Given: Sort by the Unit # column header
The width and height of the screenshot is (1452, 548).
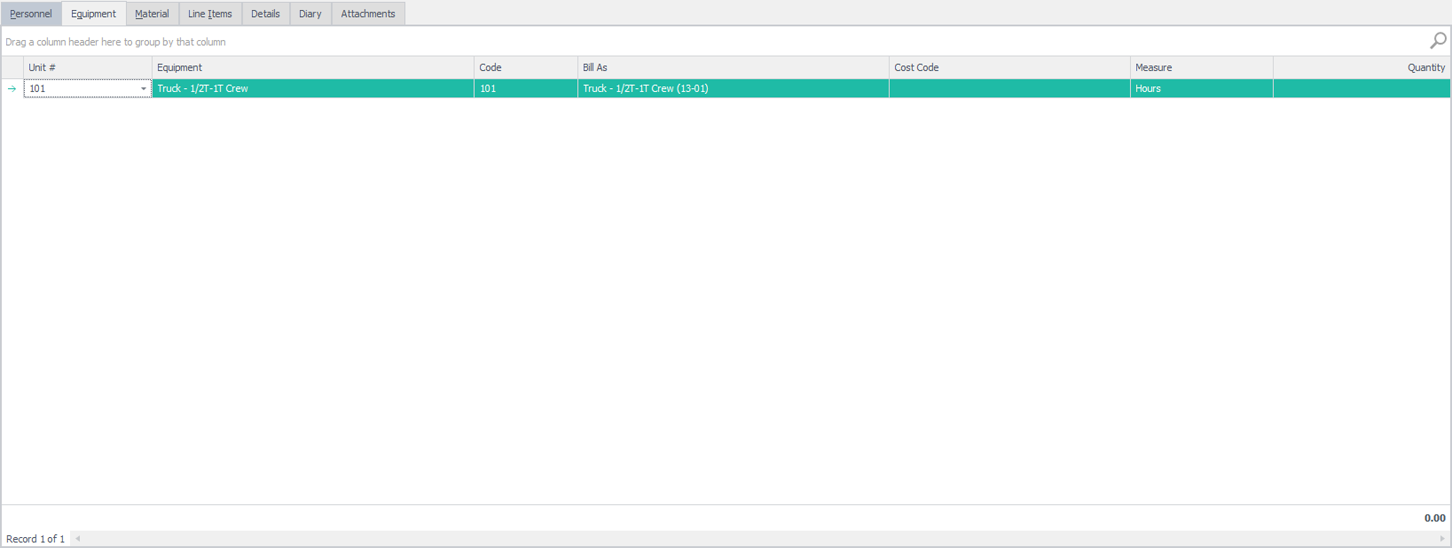Looking at the screenshot, I should pos(88,67).
